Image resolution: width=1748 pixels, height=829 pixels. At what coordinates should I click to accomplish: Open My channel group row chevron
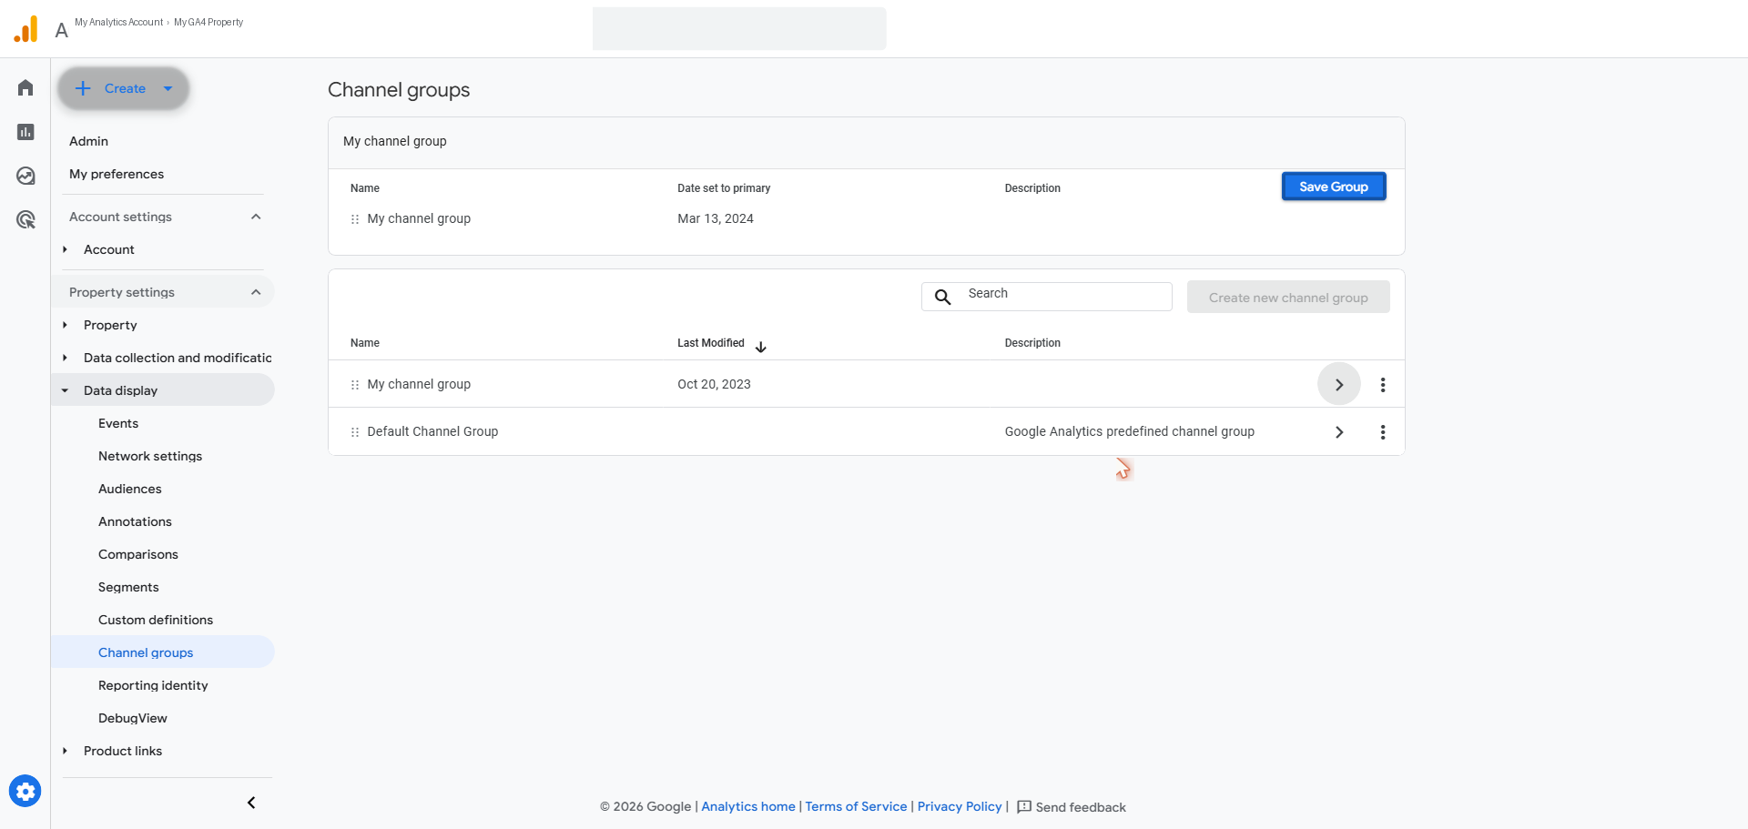(x=1339, y=384)
